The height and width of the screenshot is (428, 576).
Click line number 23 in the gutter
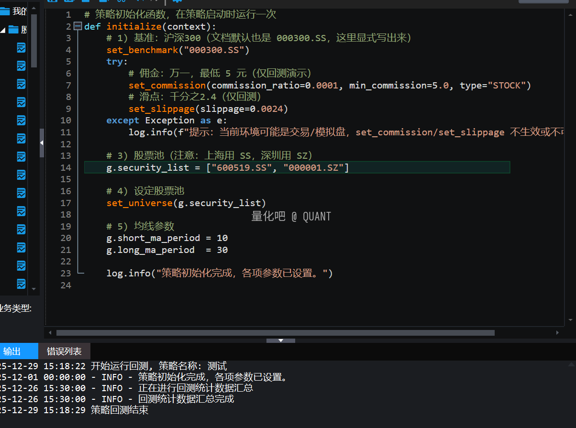tap(66, 274)
